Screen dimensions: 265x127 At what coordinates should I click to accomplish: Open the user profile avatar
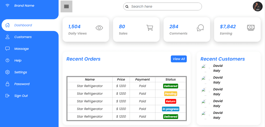coord(257,6)
